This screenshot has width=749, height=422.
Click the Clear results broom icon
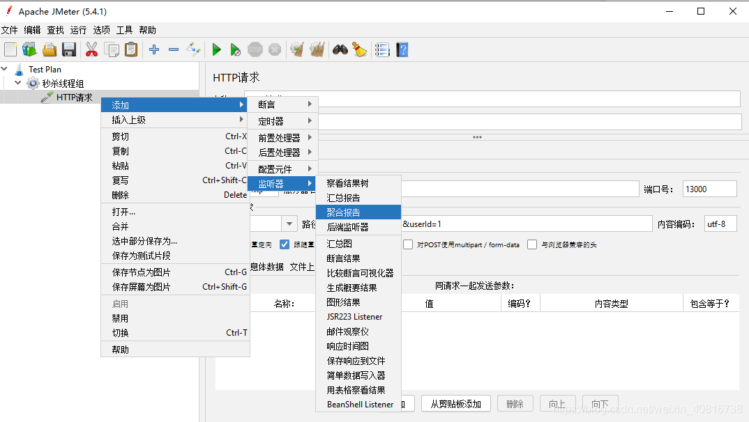click(297, 49)
